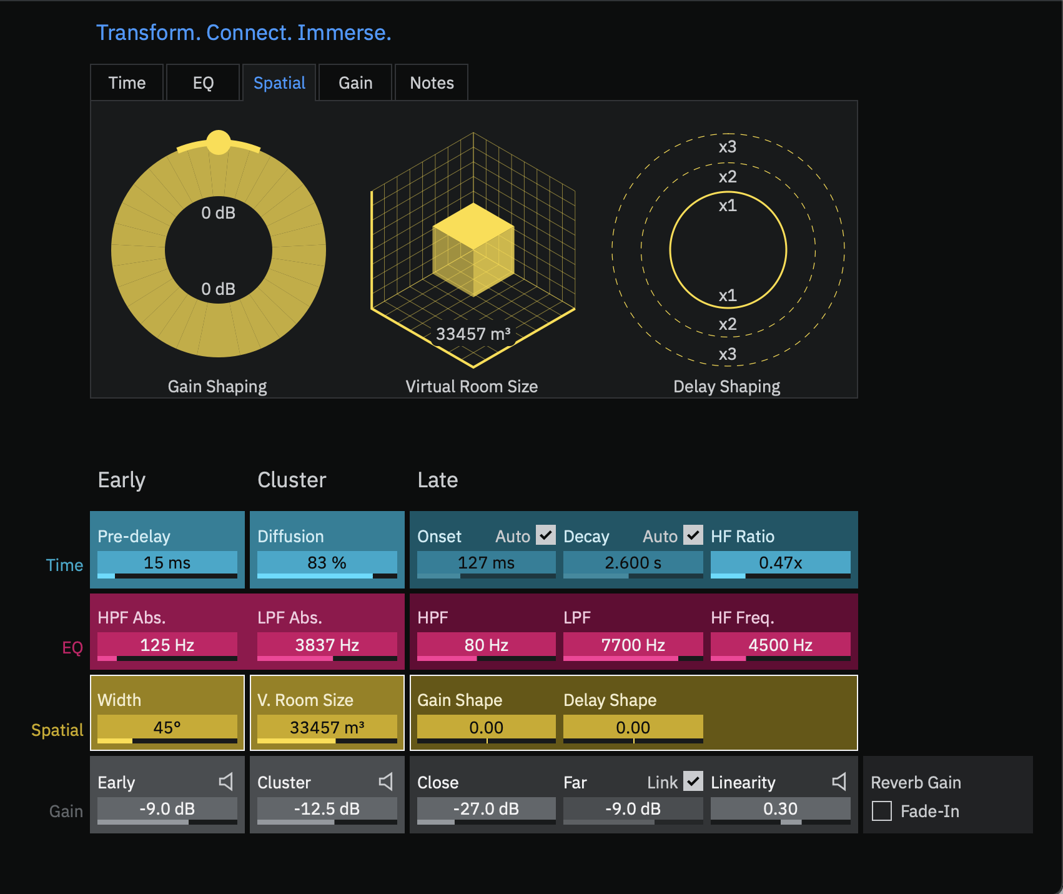Image resolution: width=1063 pixels, height=894 pixels.
Task: Switch to the Time tab
Action: [127, 82]
